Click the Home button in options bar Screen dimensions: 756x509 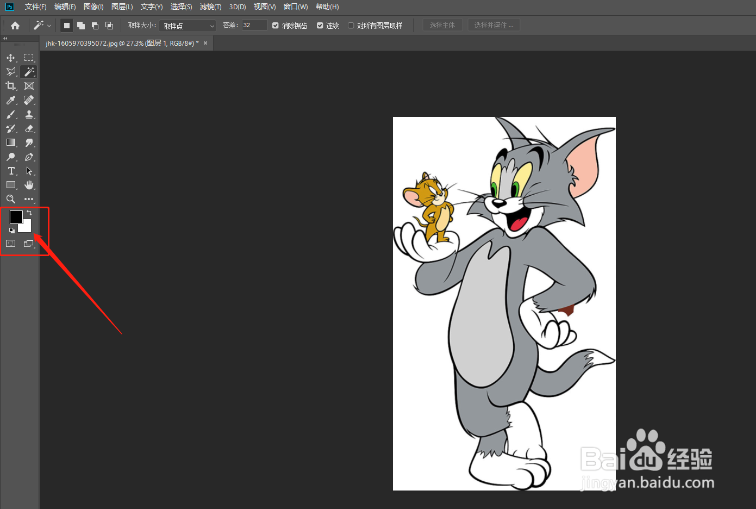pos(15,26)
